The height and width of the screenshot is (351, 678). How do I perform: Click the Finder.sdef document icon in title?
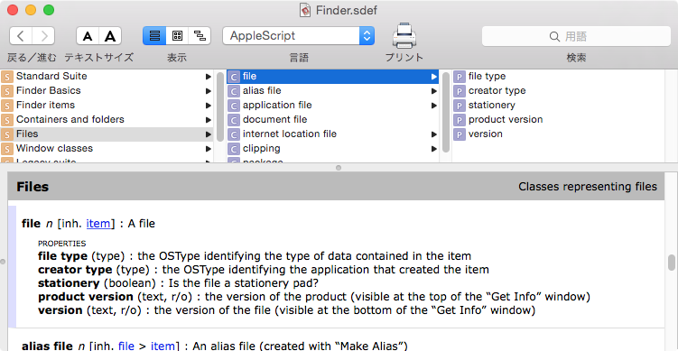tap(306, 10)
